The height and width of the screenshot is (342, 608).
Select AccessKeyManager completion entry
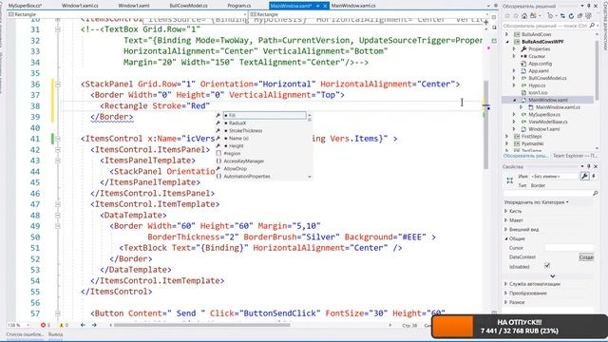(x=244, y=161)
